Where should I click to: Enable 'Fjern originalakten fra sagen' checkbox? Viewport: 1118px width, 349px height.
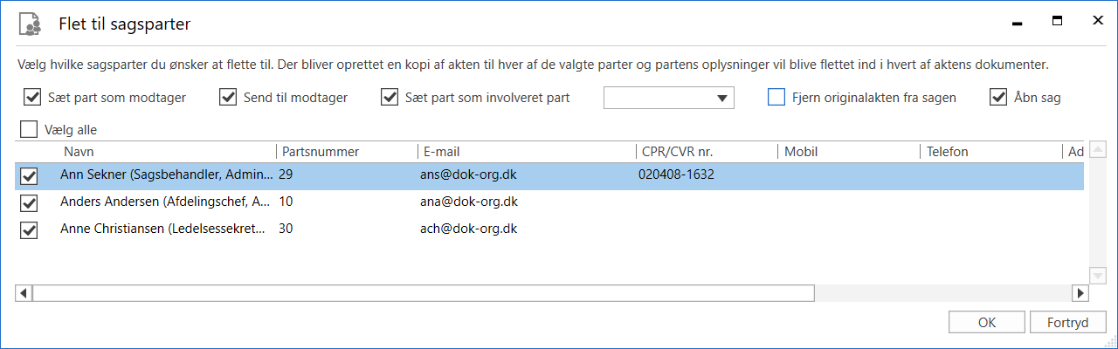pos(776,97)
